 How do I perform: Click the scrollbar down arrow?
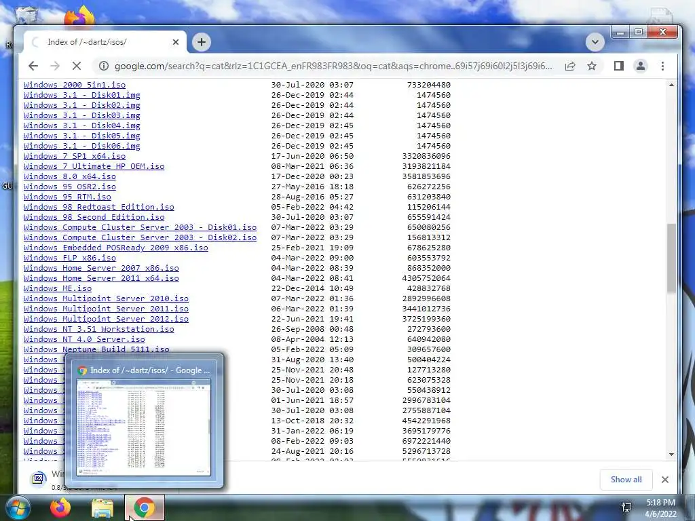click(671, 454)
